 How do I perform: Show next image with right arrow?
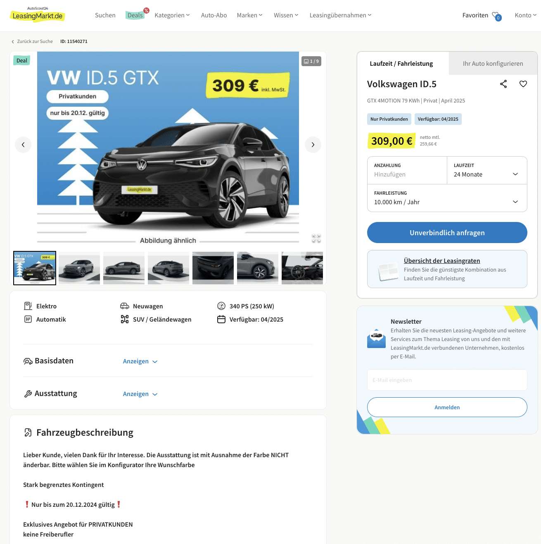[313, 145]
